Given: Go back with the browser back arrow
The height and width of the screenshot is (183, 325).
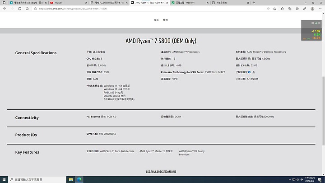Looking at the screenshot, I should 5,9.
